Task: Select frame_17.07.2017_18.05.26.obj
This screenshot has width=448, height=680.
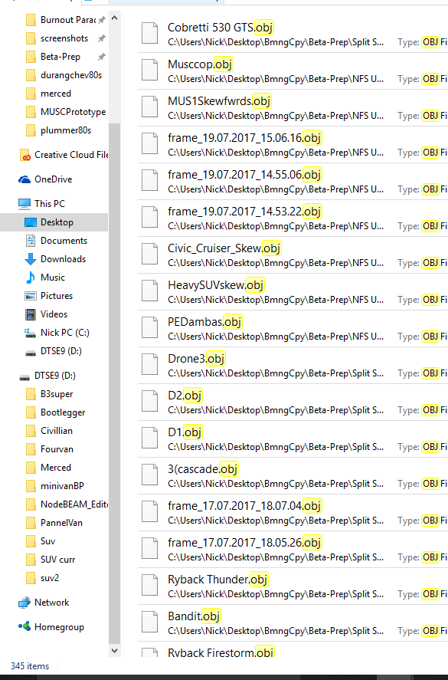Action: [293, 550]
